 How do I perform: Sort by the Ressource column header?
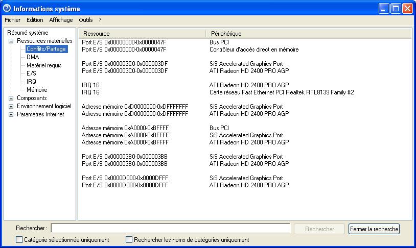pyautogui.click(x=142, y=34)
